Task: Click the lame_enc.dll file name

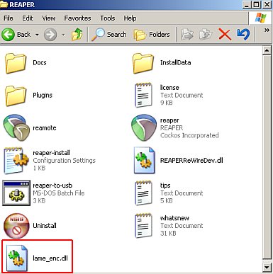Action: pos(50,258)
